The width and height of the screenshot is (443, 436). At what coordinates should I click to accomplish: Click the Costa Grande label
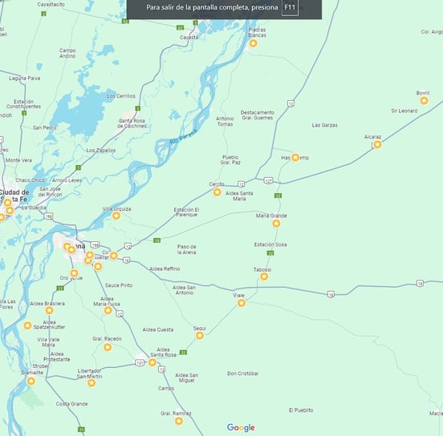tap(71, 404)
